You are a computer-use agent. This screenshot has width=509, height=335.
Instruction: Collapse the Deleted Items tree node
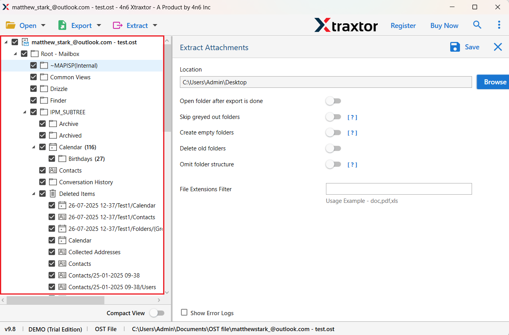pos(33,194)
